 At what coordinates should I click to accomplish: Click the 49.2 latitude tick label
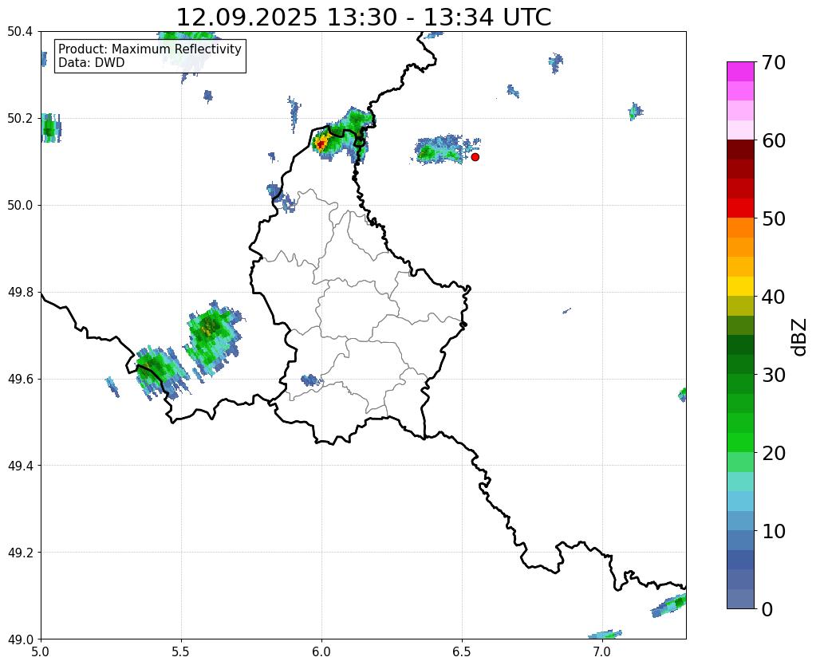click(x=20, y=553)
